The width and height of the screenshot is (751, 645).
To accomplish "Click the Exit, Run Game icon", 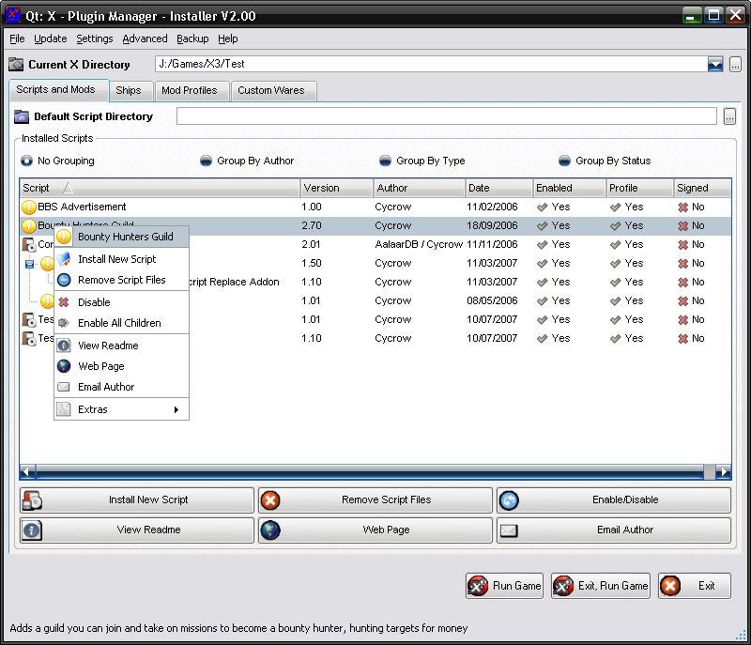I will click(563, 586).
